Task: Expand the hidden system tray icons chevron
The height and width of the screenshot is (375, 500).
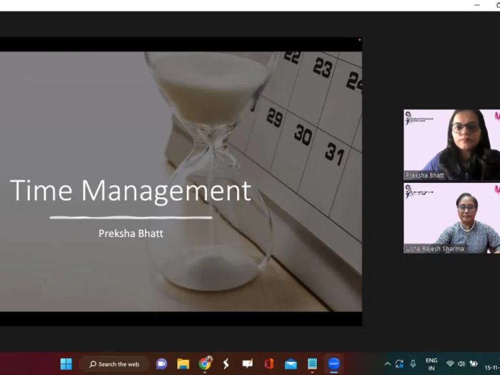Action: (387, 364)
